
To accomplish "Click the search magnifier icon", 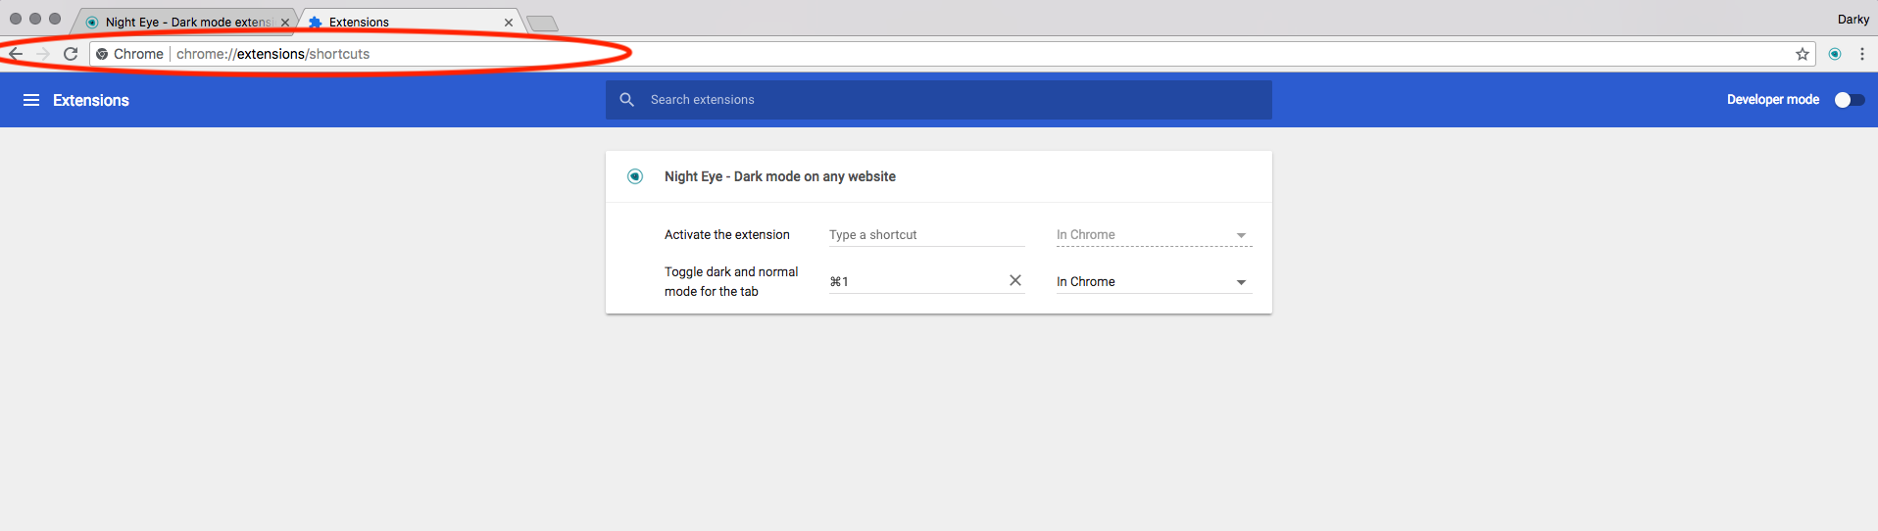I will (627, 100).
